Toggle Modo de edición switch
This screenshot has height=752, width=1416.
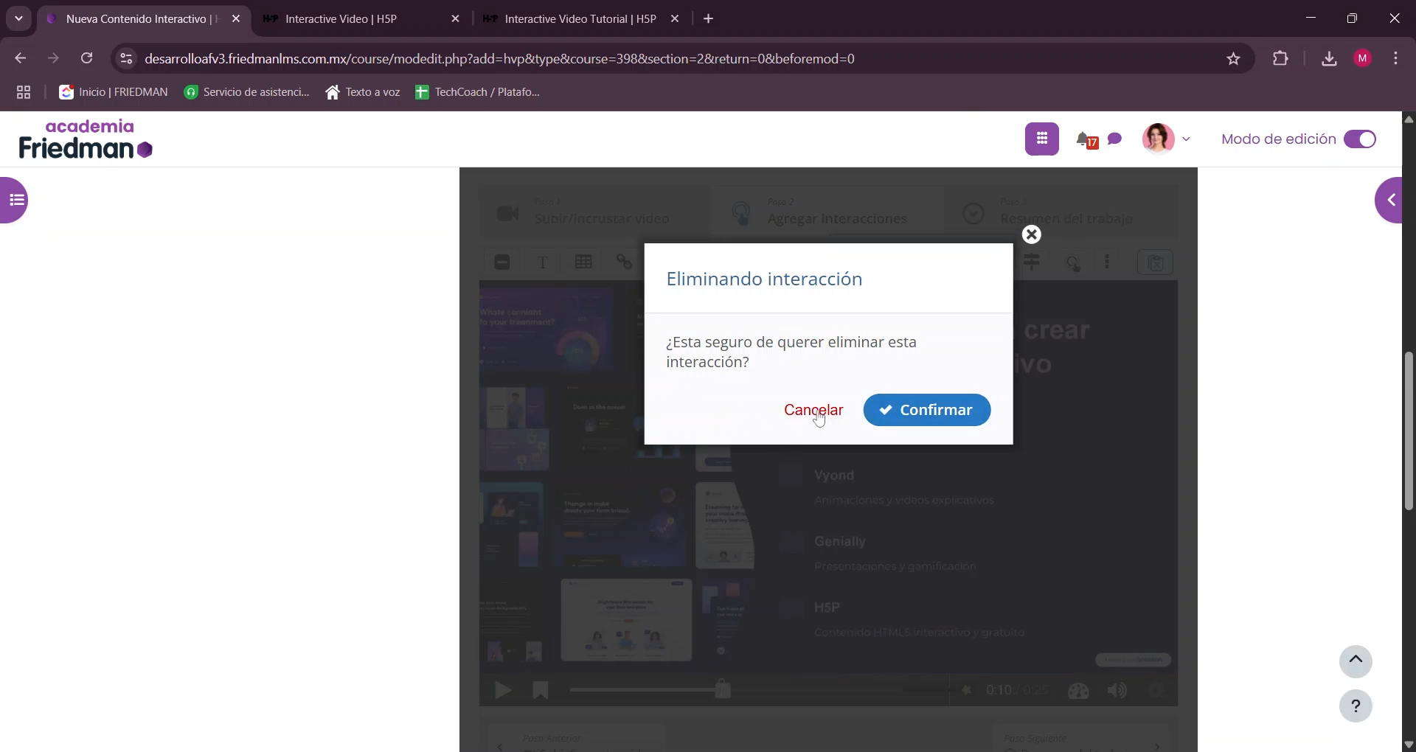[1360, 139]
